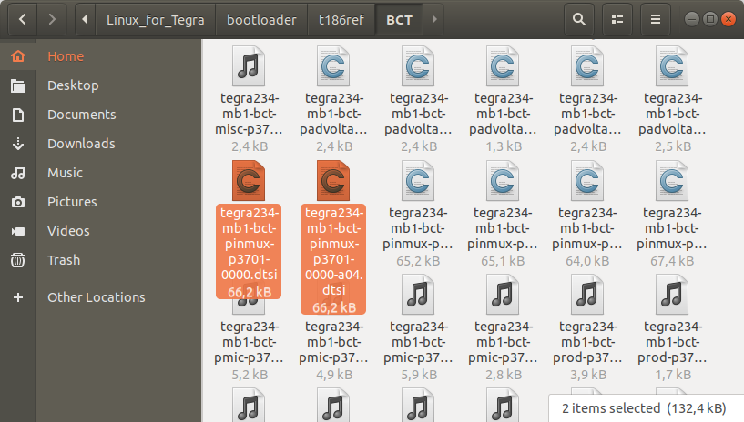744x422 pixels.
Task: Select the padvolta file sized 2,5 kB
Action: point(672,66)
